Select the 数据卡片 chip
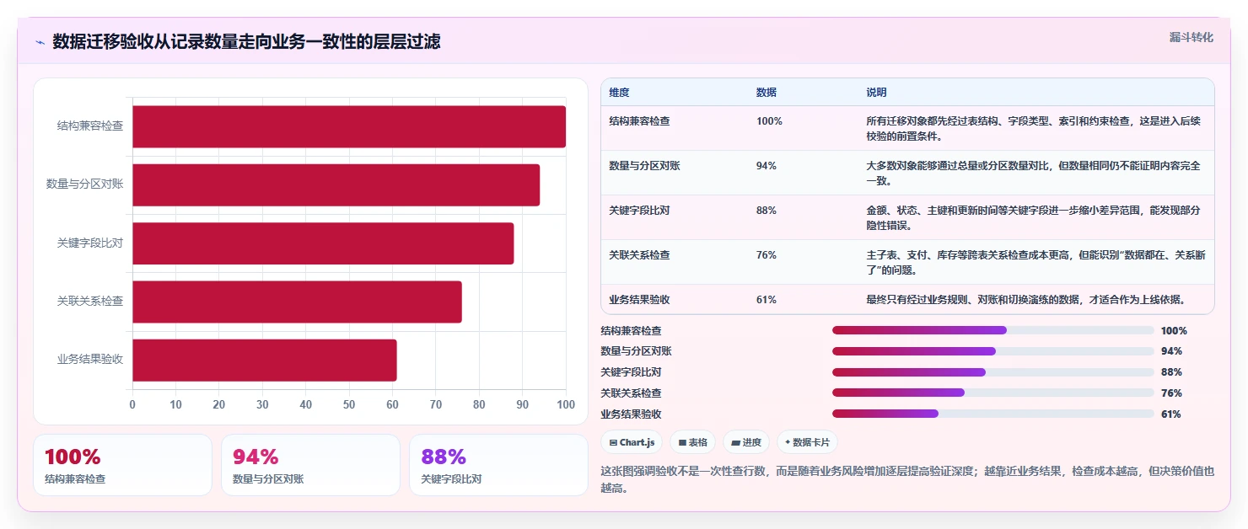 point(807,442)
